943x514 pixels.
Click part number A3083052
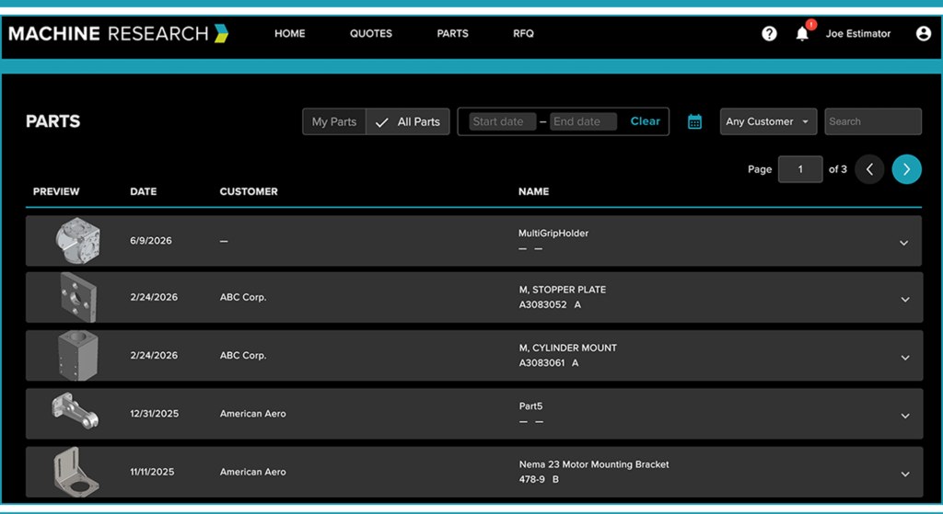[542, 304]
